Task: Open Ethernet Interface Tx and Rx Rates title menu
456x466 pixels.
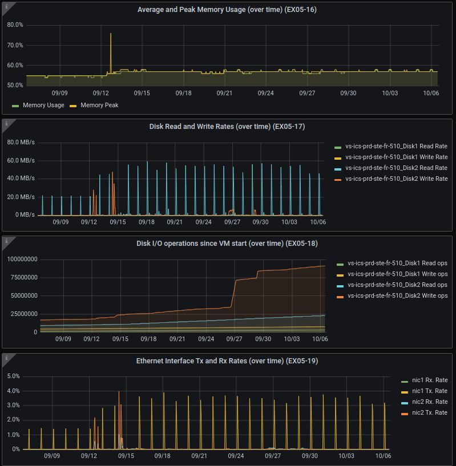Action: [227, 360]
